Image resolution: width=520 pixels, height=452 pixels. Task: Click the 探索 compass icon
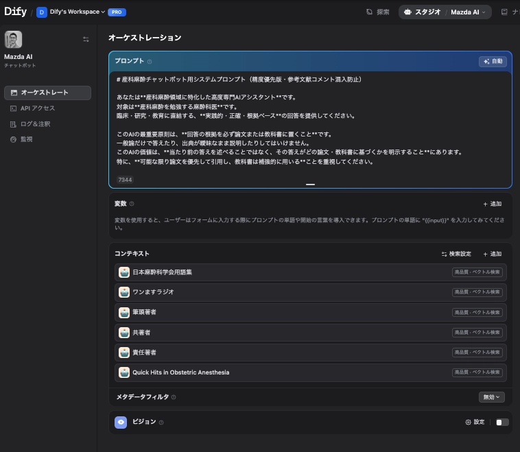pos(369,12)
